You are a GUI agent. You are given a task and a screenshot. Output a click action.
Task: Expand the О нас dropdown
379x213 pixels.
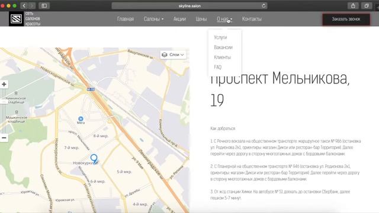tap(224, 19)
